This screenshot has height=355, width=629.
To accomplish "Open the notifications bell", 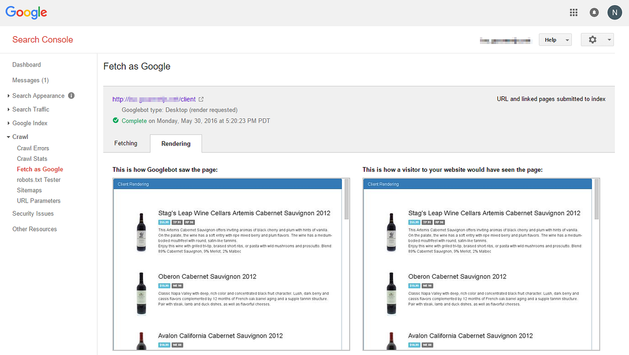I will tap(594, 13).
